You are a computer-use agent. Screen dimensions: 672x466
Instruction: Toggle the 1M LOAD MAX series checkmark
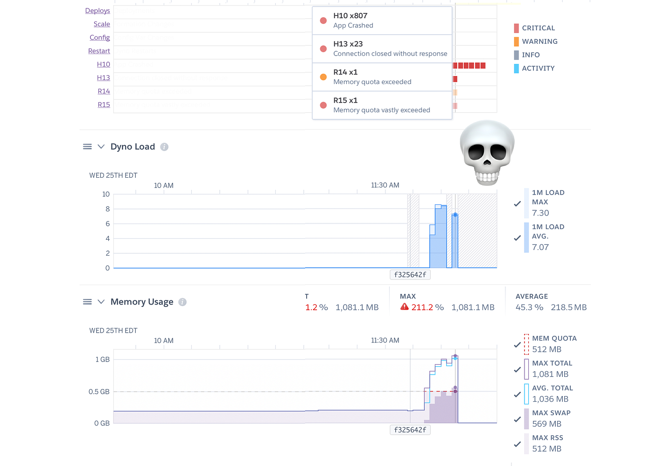pyautogui.click(x=517, y=203)
